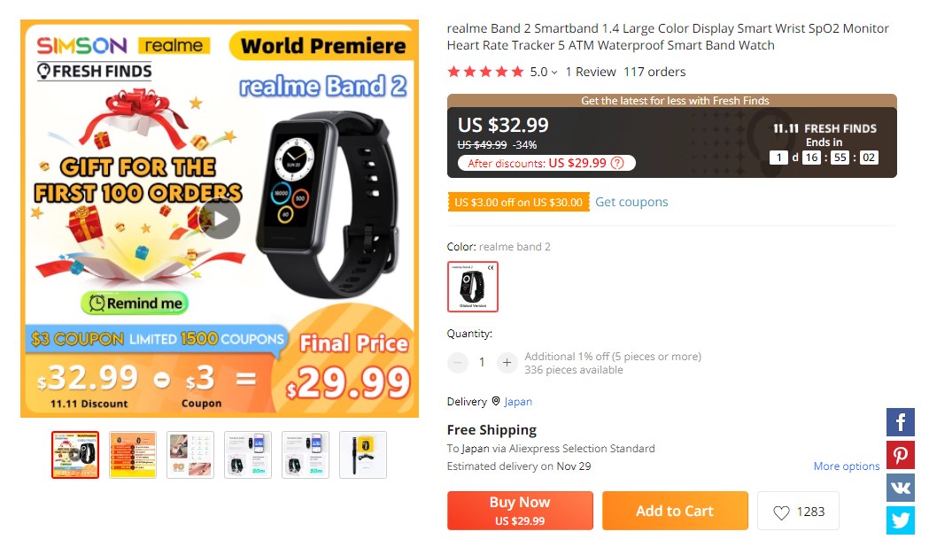Open More options for shipping
Screen dimensions: 929x539
846,466
